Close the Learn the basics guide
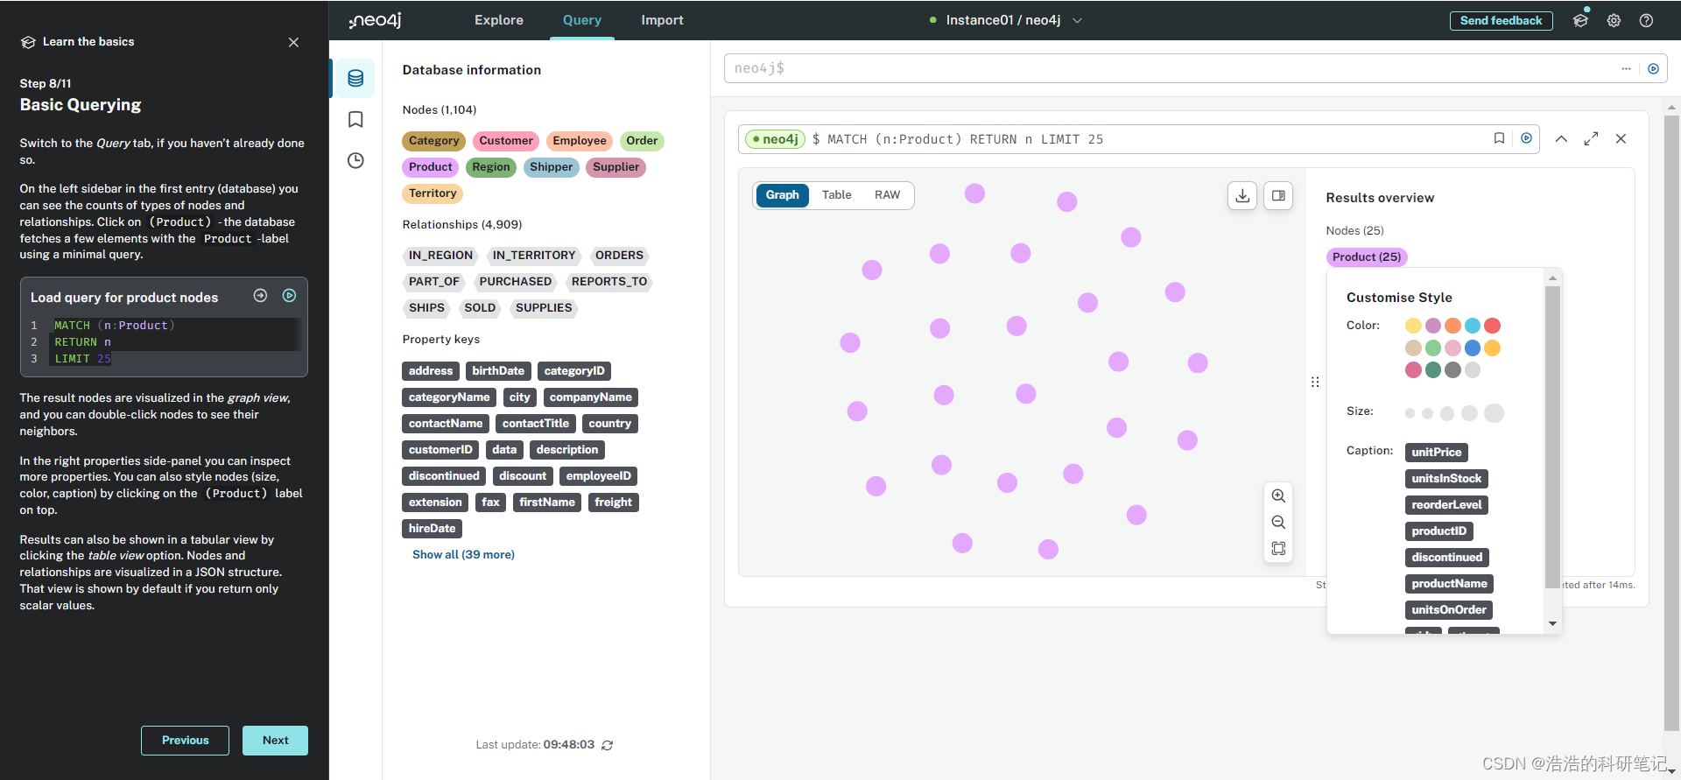This screenshot has height=780, width=1681. (293, 42)
